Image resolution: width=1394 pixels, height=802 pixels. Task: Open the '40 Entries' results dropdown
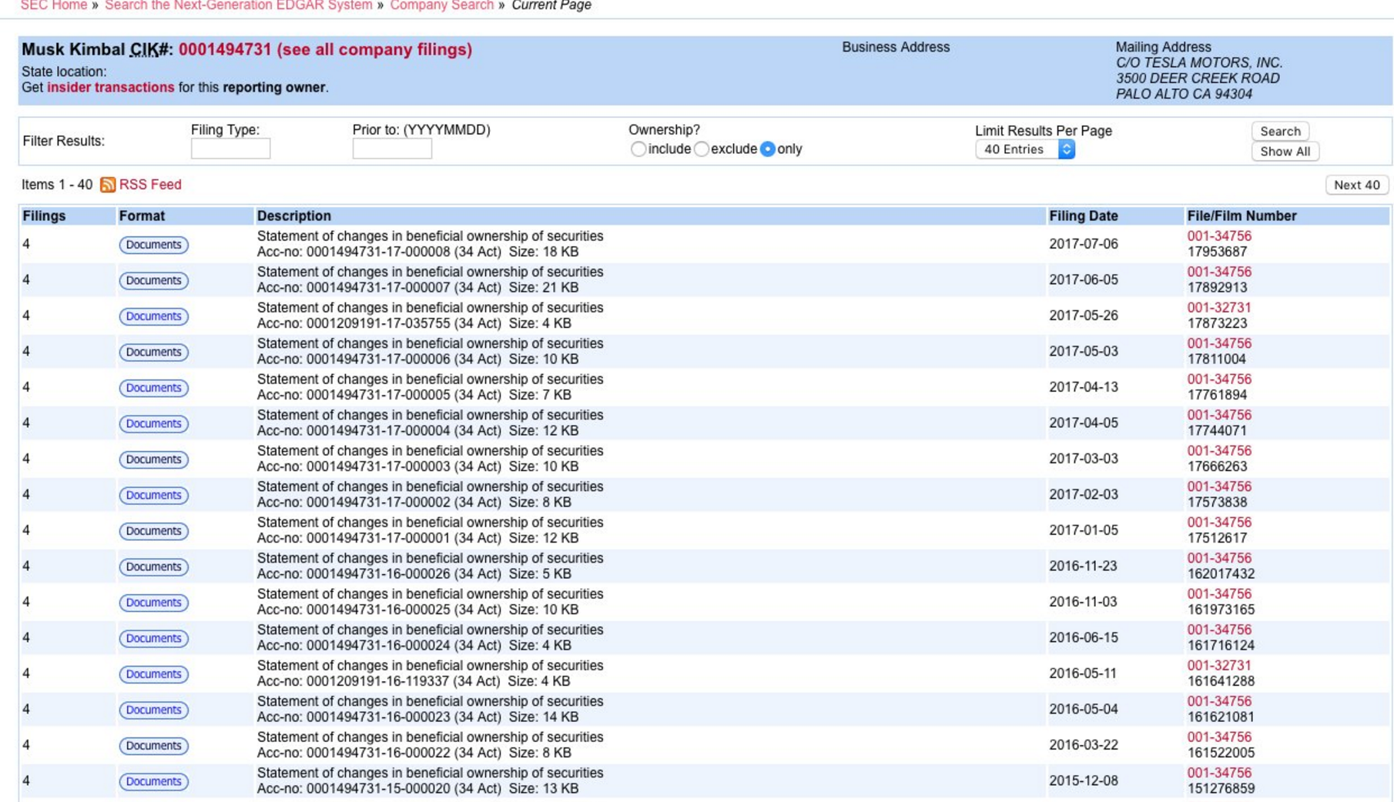coord(1025,149)
